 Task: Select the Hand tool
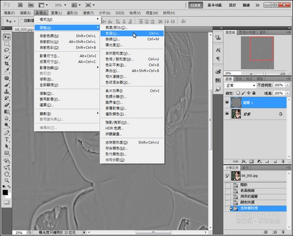click(x=7, y=174)
